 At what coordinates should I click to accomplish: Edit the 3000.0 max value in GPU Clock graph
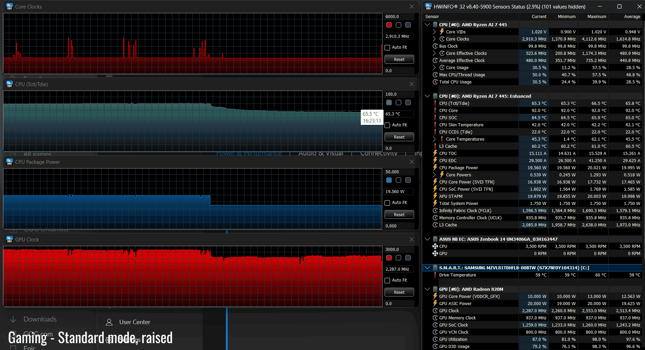(x=399, y=250)
